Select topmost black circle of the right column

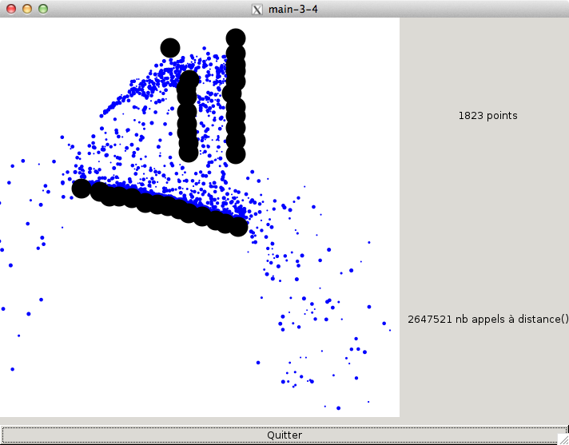[236, 38]
